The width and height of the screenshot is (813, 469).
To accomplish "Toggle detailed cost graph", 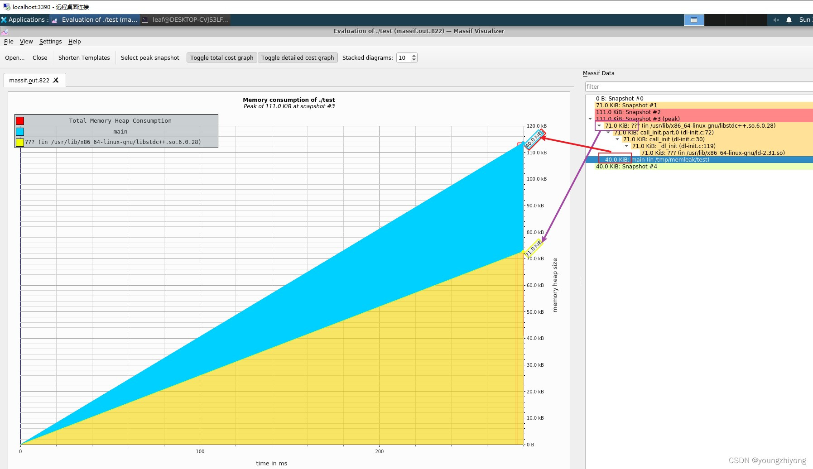I will (298, 57).
